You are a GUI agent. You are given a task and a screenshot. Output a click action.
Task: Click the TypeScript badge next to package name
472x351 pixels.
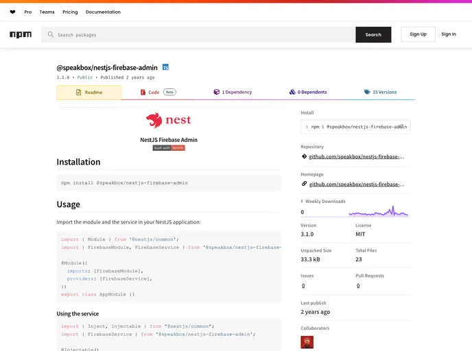(x=165, y=67)
